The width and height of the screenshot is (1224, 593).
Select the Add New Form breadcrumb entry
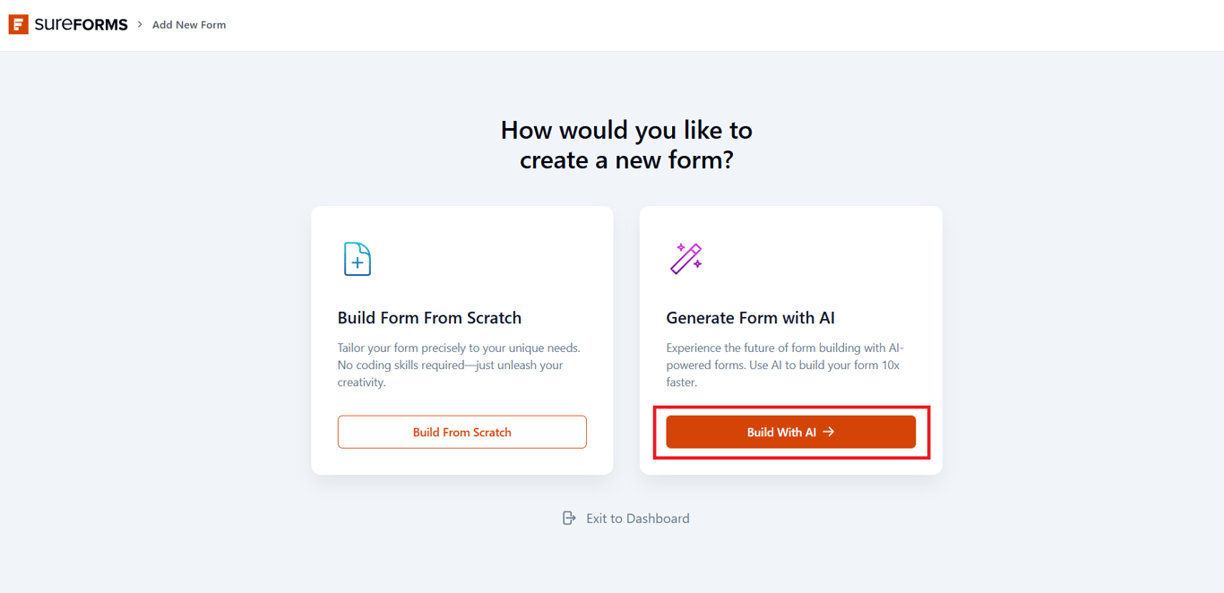pos(188,24)
